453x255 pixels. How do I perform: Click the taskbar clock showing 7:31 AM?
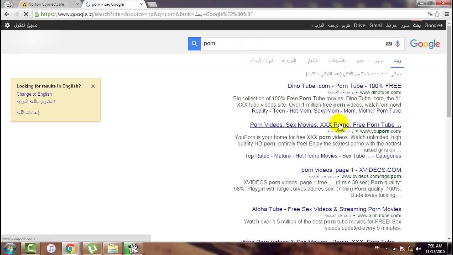(x=435, y=249)
